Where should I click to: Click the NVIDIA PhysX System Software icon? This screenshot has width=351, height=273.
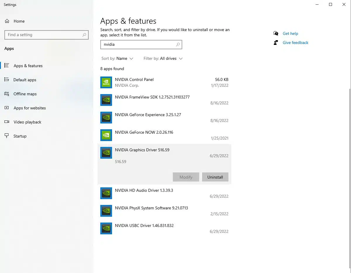click(x=106, y=211)
